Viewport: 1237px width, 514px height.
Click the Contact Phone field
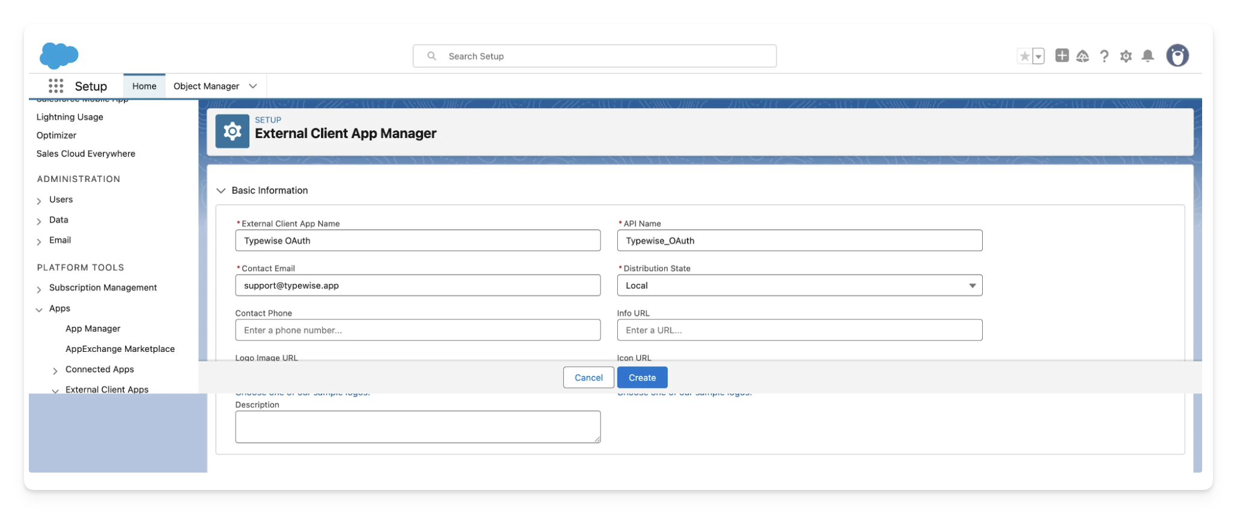418,330
